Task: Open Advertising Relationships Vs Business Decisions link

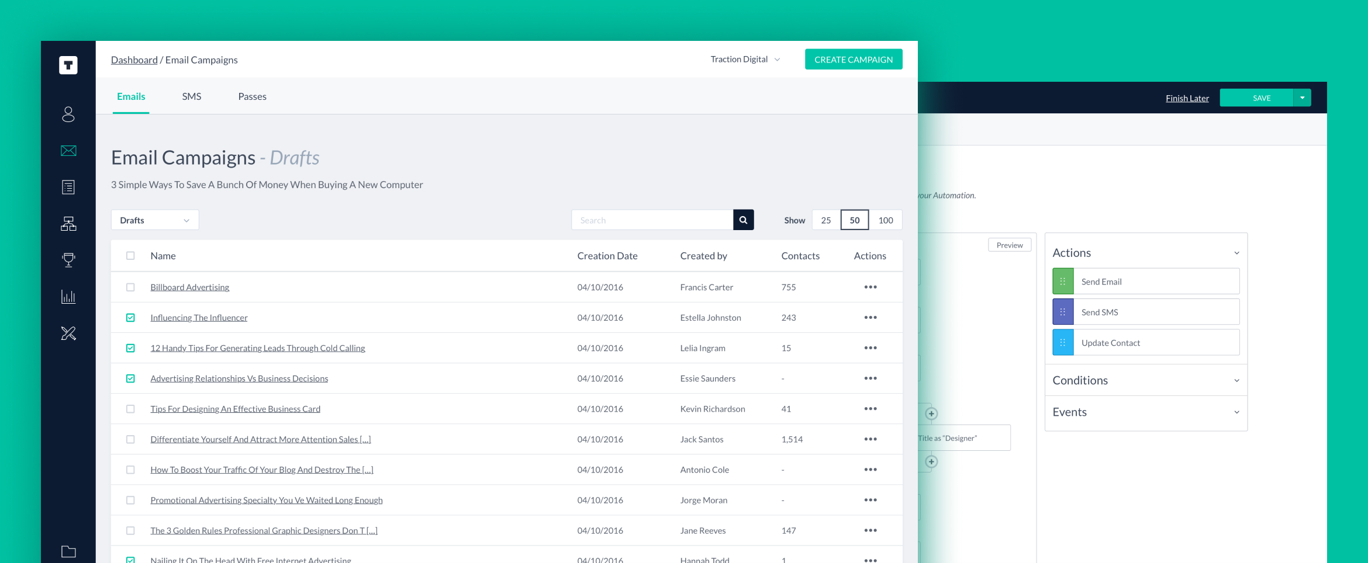Action: pyautogui.click(x=239, y=378)
